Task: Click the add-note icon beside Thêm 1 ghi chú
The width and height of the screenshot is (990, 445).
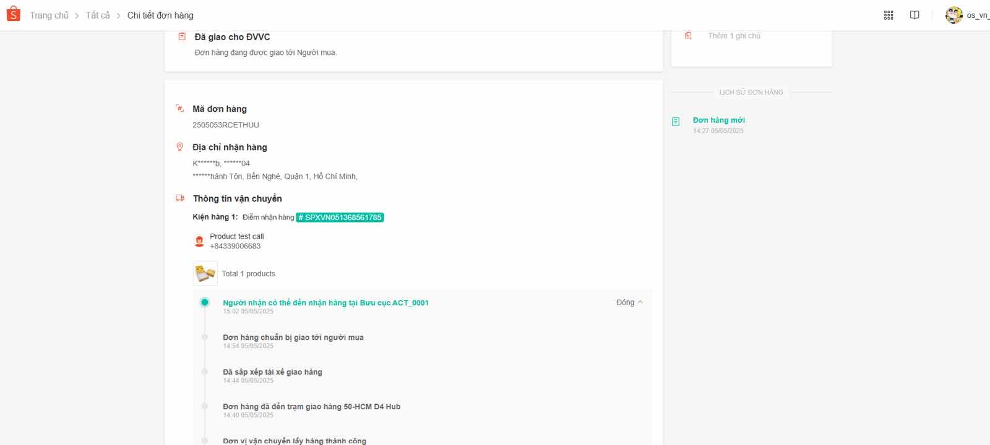Action: [x=688, y=36]
